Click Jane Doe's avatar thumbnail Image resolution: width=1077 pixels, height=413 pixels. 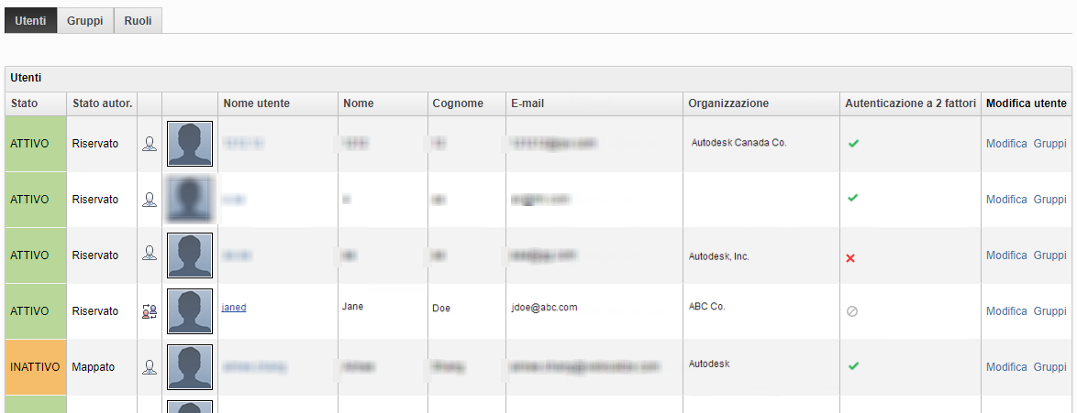pyautogui.click(x=190, y=311)
